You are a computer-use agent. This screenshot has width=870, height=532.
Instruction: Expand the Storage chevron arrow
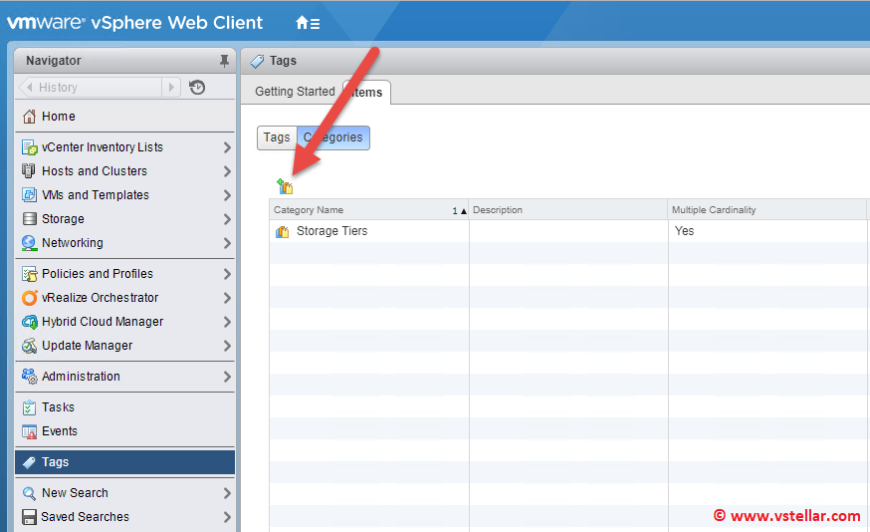click(x=227, y=219)
